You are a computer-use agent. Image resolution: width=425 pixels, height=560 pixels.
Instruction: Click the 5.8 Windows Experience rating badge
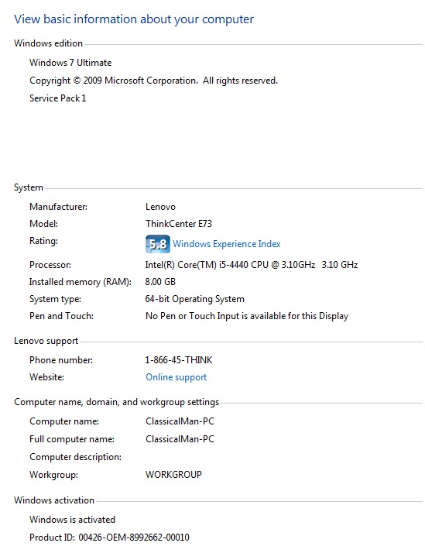(157, 244)
